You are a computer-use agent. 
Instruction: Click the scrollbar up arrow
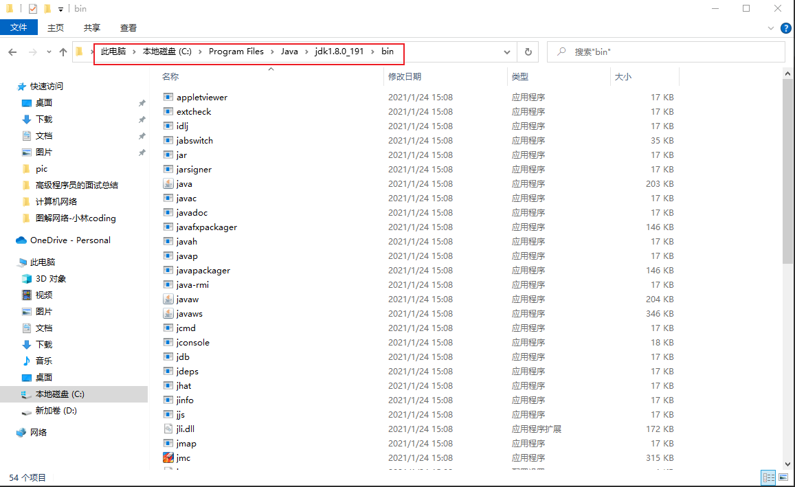pyautogui.click(x=787, y=74)
